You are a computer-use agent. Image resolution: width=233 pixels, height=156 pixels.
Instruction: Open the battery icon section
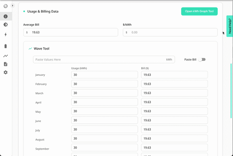[6, 46]
